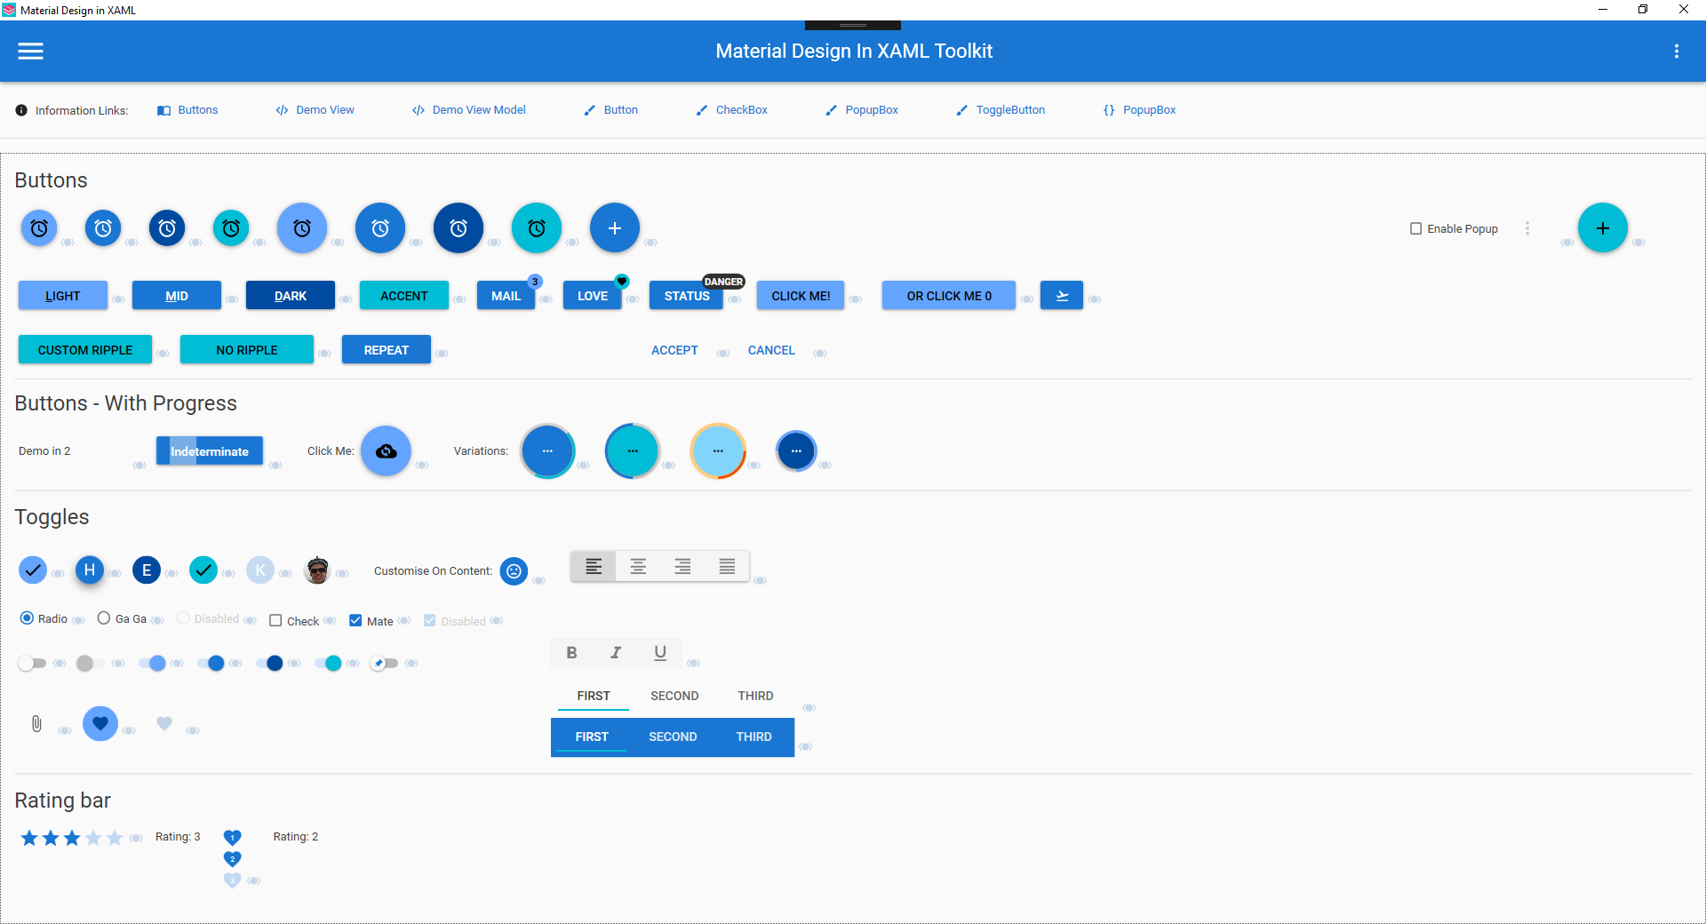Screen dimensions: 1706x924
Task: Select left text alignment
Action: [593, 566]
